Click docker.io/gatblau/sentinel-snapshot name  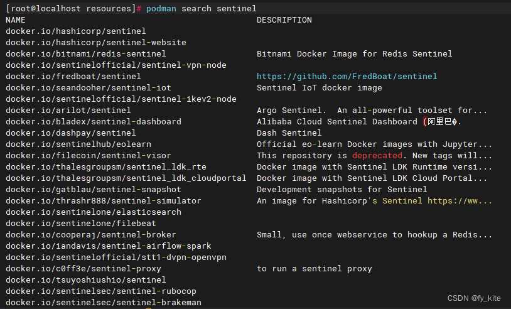(x=94, y=190)
